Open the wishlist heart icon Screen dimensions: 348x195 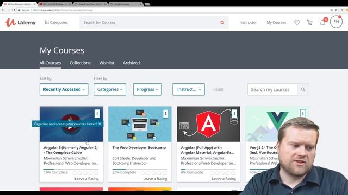click(297, 22)
